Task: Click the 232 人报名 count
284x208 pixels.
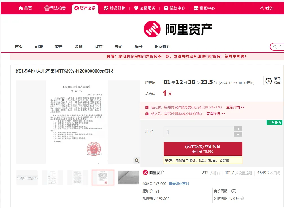Action: (211, 173)
